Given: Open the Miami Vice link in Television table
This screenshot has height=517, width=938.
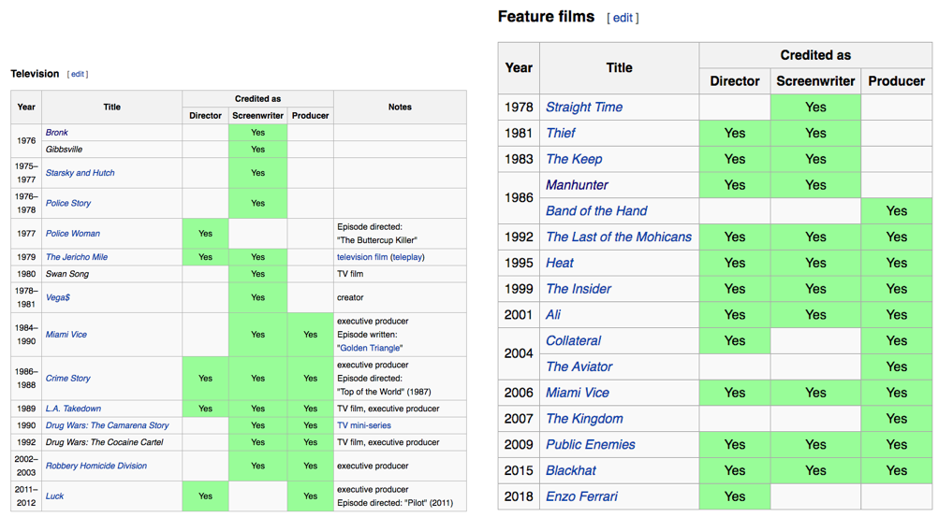Looking at the screenshot, I should [x=66, y=335].
